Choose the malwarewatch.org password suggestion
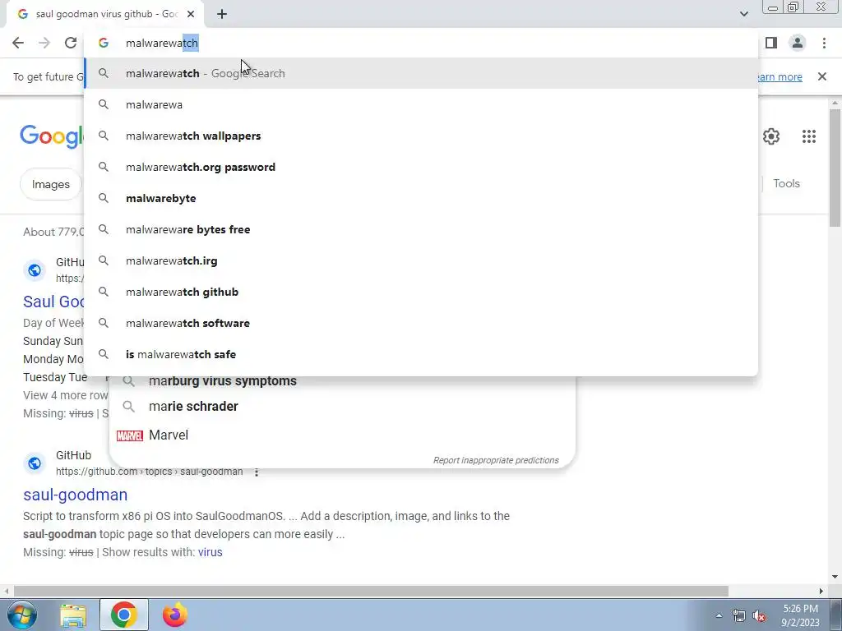The image size is (842, 631). [421, 167]
